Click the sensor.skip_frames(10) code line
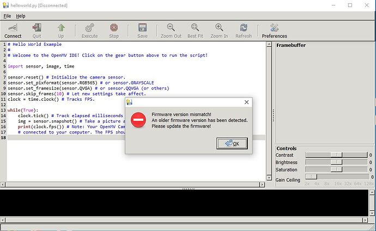The image size is (376, 231). [77, 94]
